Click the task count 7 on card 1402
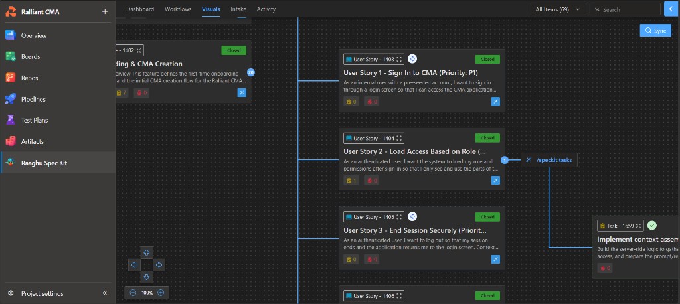Image resolution: width=680 pixels, height=304 pixels. [x=121, y=92]
